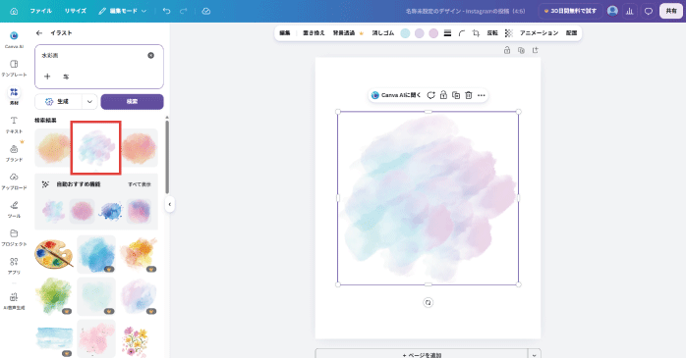Open the ツール sidebar tab
The width and height of the screenshot is (686, 358).
point(14,210)
